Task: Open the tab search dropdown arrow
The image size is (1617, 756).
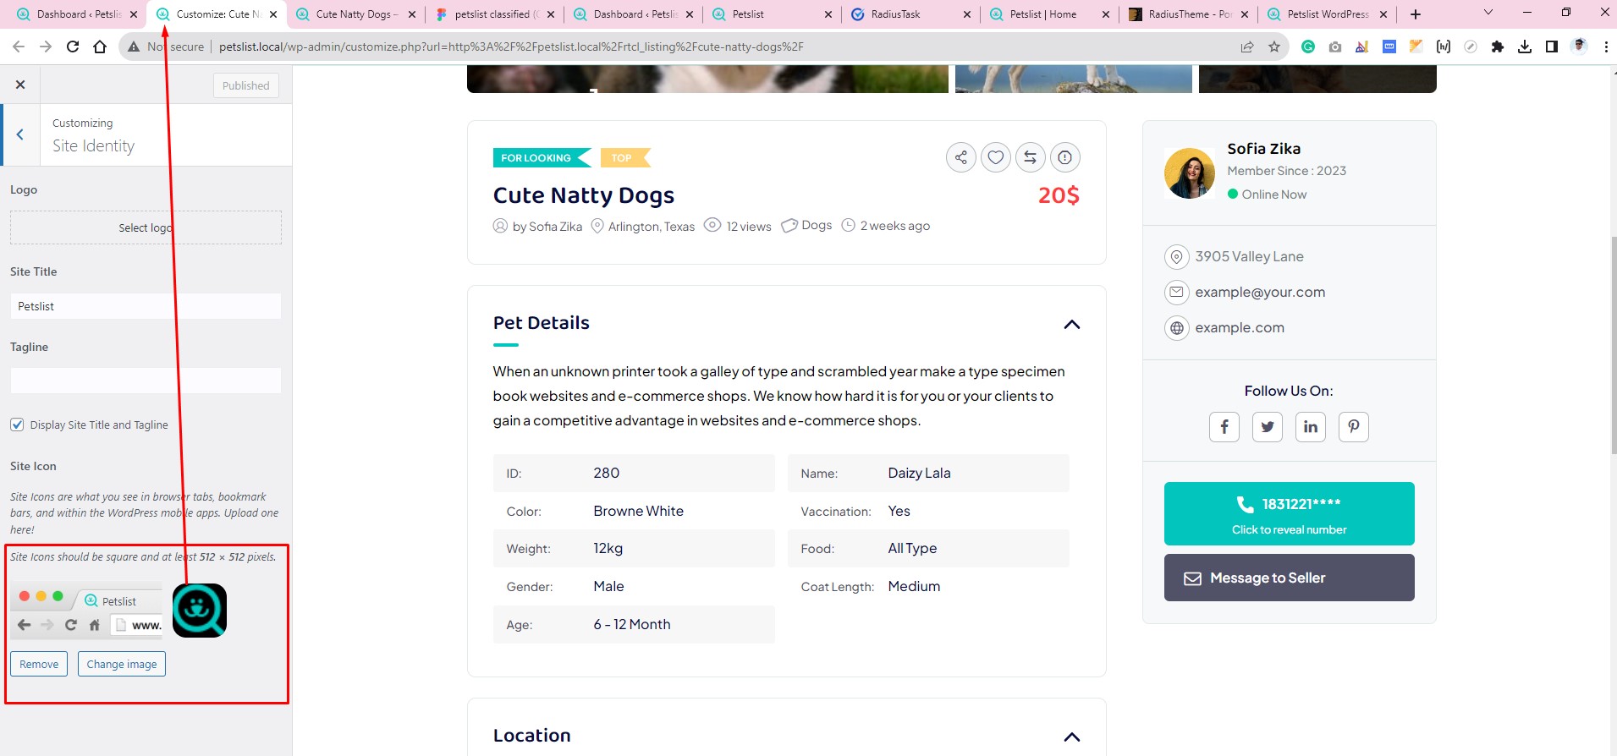Action: (1488, 13)
